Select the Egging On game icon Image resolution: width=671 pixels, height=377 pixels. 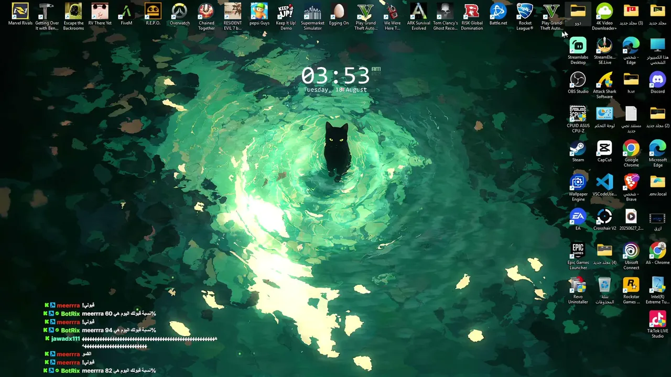339,15
